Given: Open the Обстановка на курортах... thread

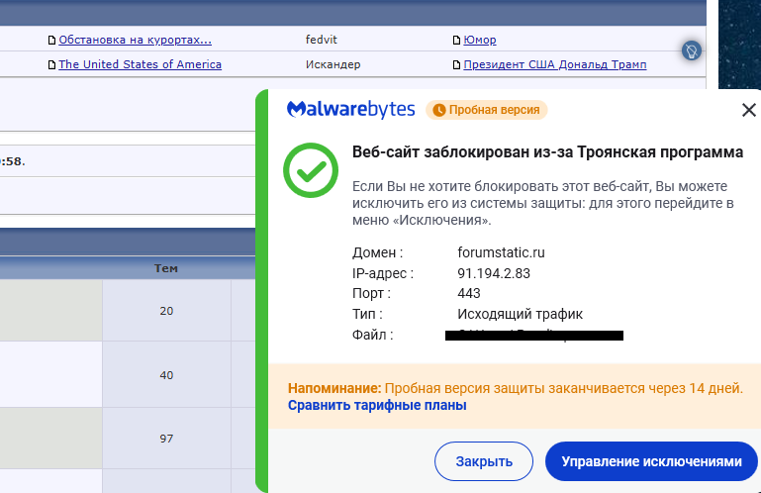Looking at the screenshot, I should point(135,40).
